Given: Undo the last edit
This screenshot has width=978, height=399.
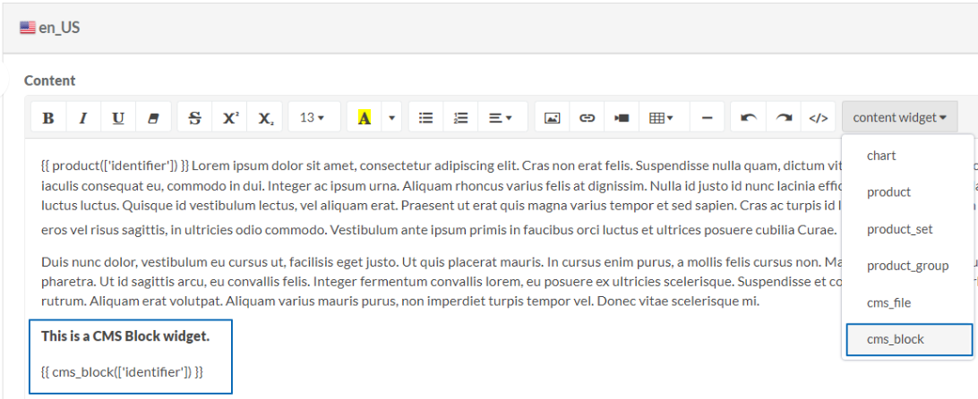Looking at the screenshot, I should click(x=749, y=117).
